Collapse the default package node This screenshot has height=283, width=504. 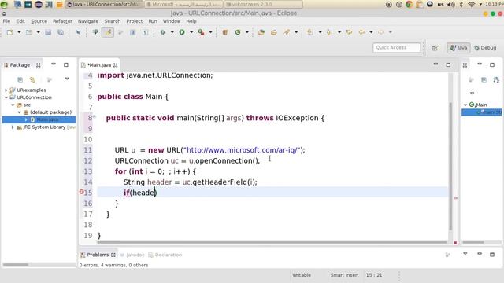(19, 112)
